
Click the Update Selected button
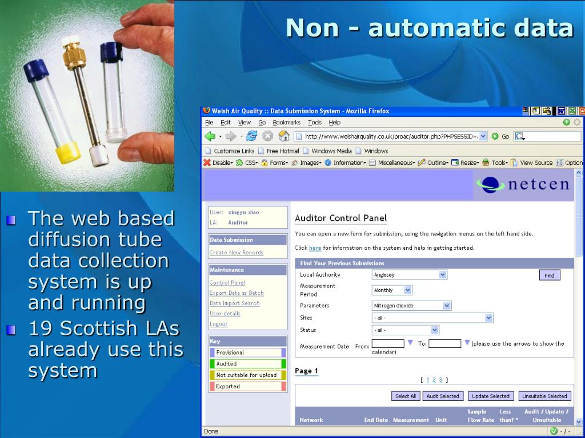[x=491, y=396]
